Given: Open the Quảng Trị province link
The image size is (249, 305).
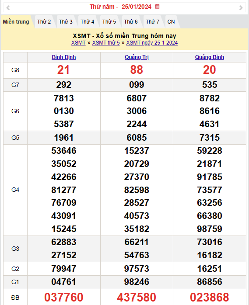Looking at the screenshot, I should click(x=137, y=57).
